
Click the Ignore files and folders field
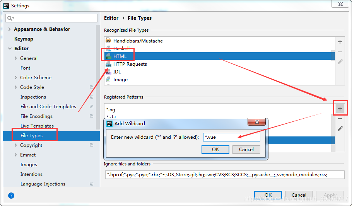(x=225, y=175)
